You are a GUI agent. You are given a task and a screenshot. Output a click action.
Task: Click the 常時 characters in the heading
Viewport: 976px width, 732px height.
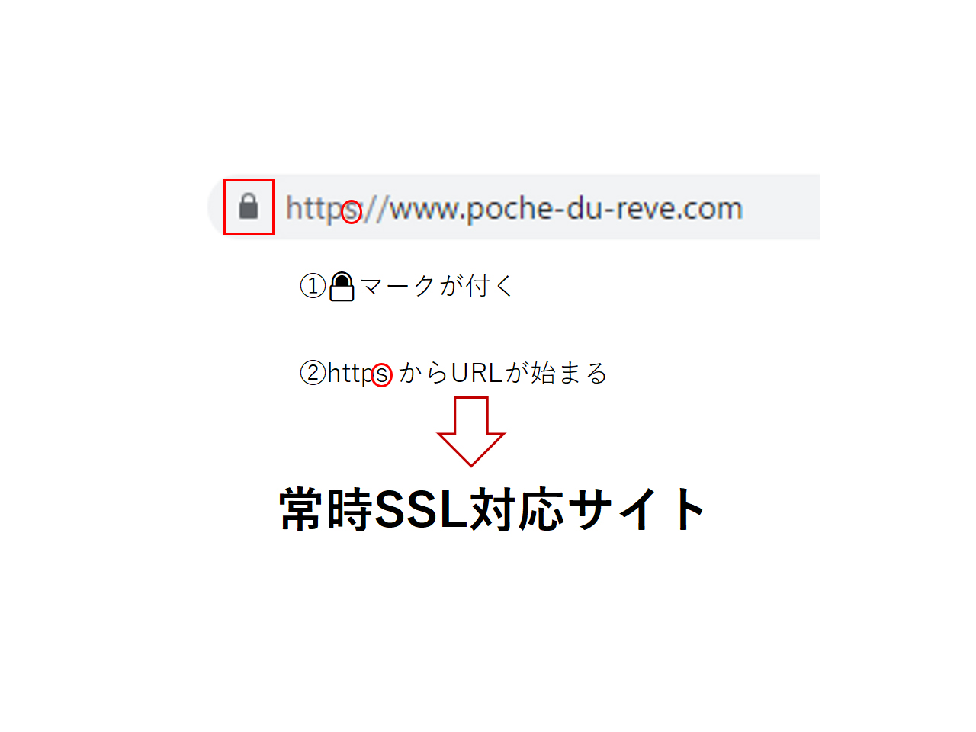[326, 509]
